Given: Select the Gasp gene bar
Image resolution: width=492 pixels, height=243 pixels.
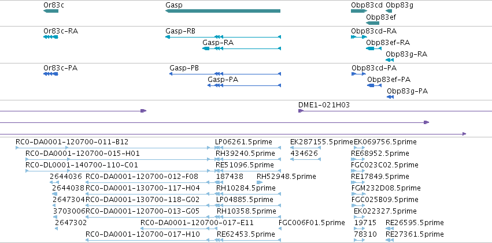Looking at the screenshot, I should [223, 11].
